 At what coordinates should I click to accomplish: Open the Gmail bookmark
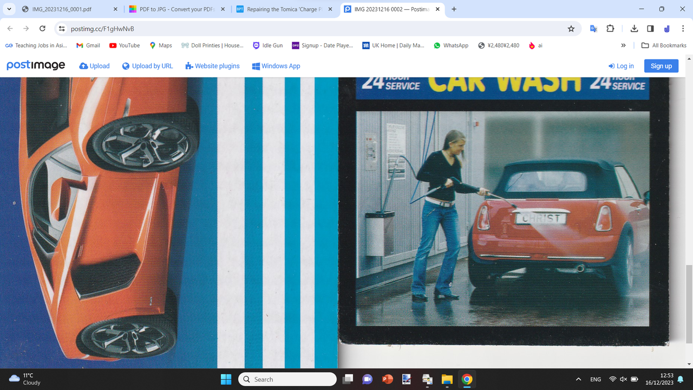88,45
